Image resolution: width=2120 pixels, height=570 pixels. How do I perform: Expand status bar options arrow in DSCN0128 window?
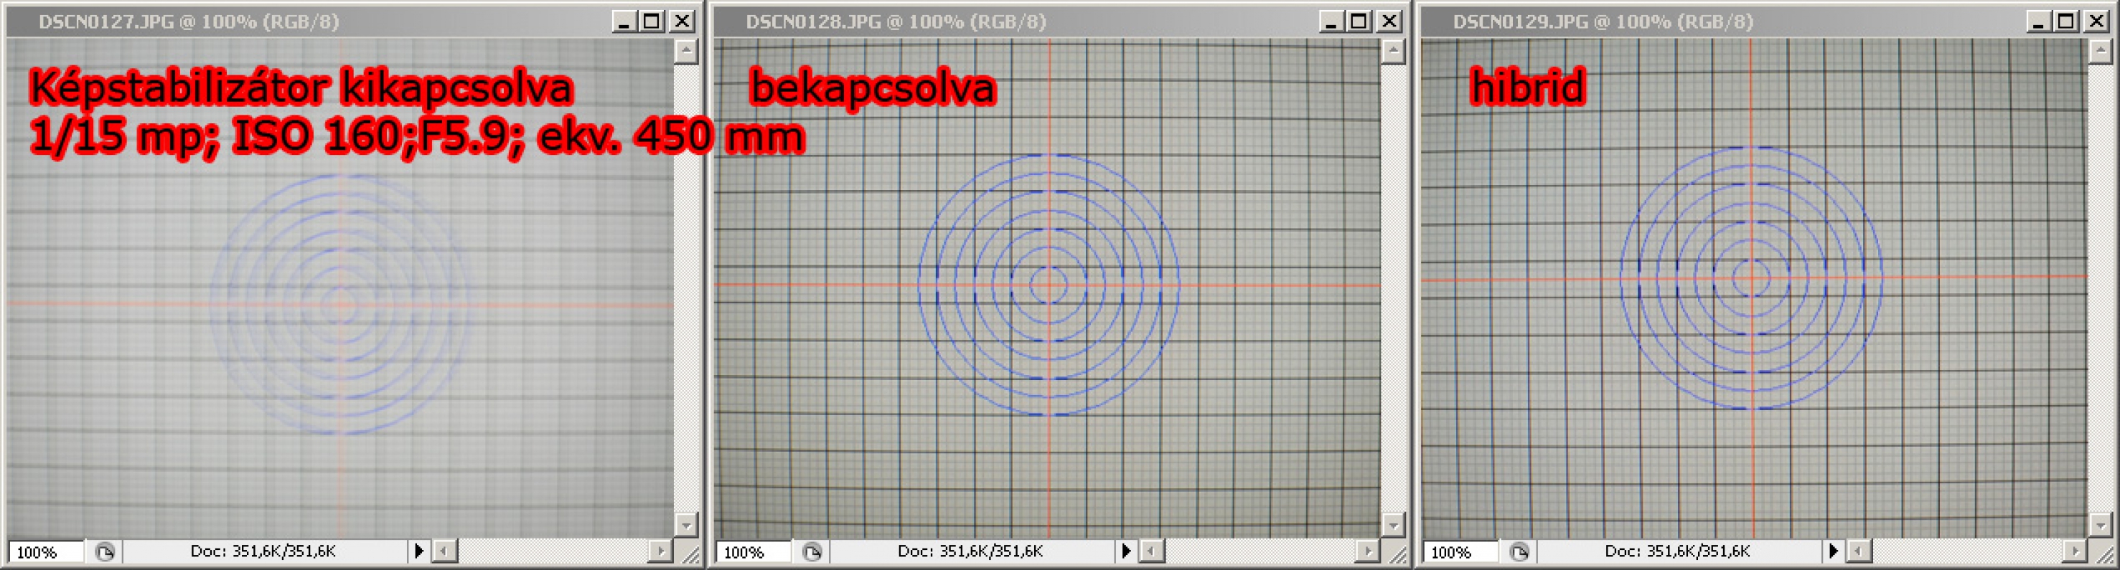pos(1126,551)
